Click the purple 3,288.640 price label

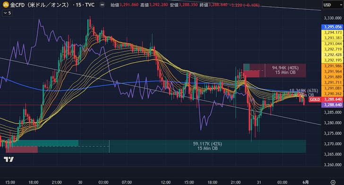click(x=333, y=105)
